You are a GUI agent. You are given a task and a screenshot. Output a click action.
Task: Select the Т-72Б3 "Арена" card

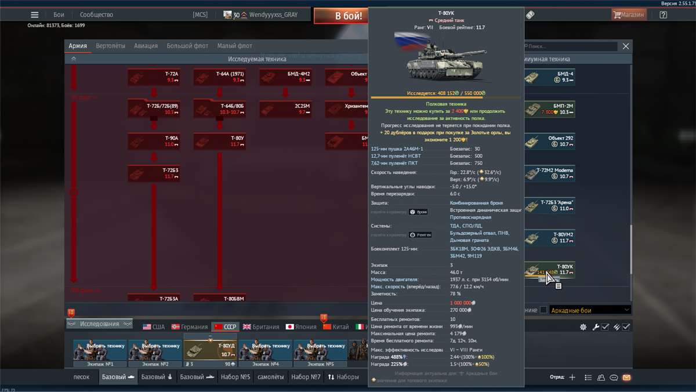click(550, 206)
